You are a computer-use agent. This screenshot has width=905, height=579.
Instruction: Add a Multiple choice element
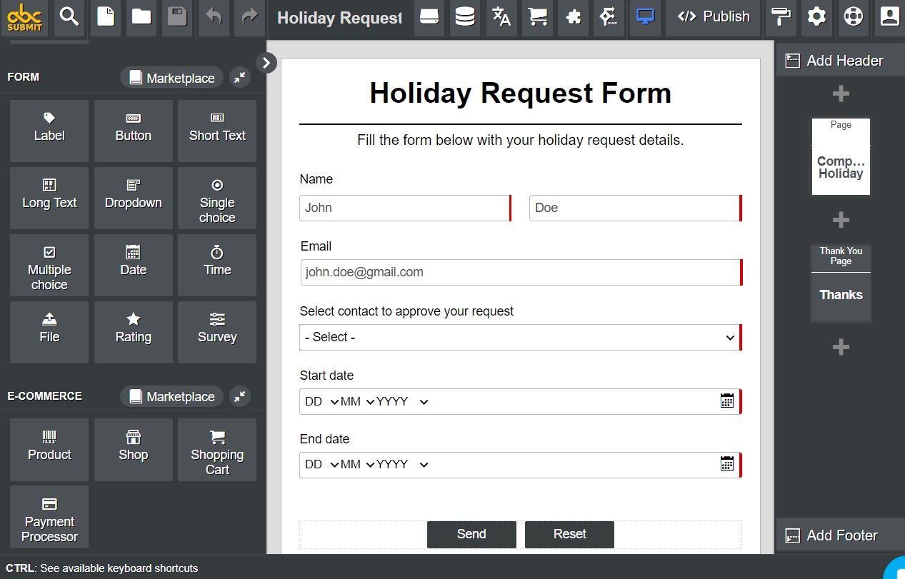49,265
